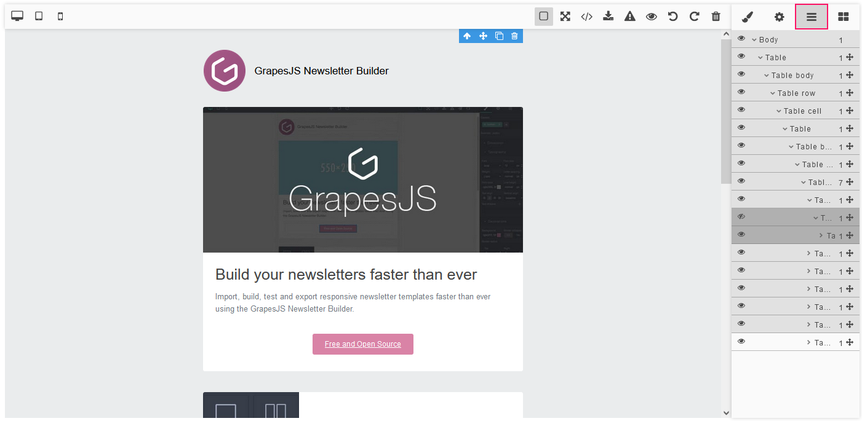This screenshot has width=862, height=421.
Task: Select the GrapesJS Newsletter Builder title text
Action: click(x=322, y=71)
